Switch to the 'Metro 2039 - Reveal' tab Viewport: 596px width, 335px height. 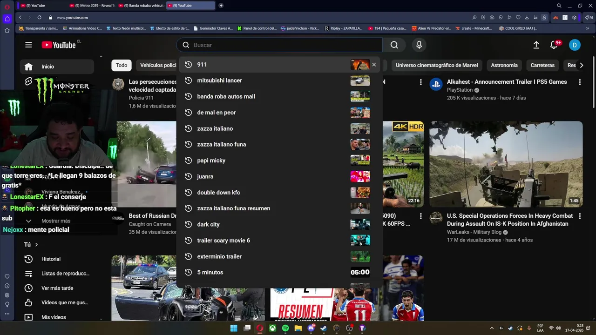click(92, 6)
